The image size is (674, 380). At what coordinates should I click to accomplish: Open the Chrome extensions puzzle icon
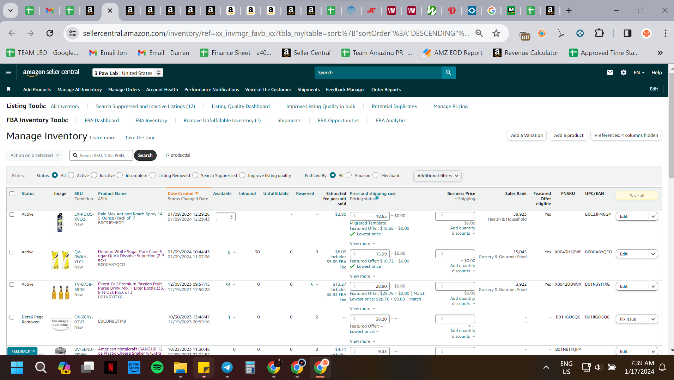(599, 33)
